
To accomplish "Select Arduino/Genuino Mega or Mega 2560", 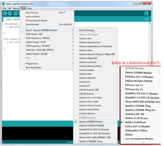I will click(x=95, y=54).
